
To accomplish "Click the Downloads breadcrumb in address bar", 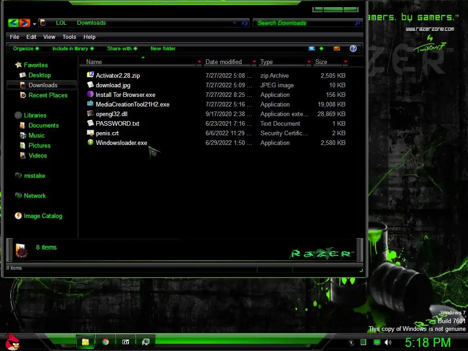I will [x=91, y=23].
